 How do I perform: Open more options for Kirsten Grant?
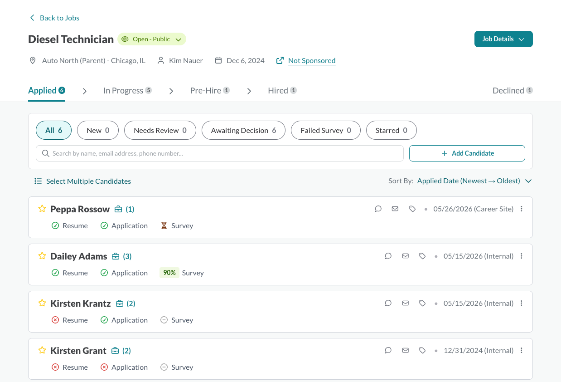pyautogui.click(x=522, y=350)
